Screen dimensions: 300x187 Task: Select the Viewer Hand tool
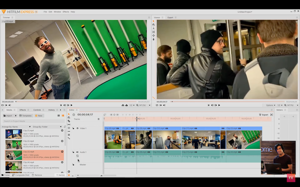tap(153, 25)
